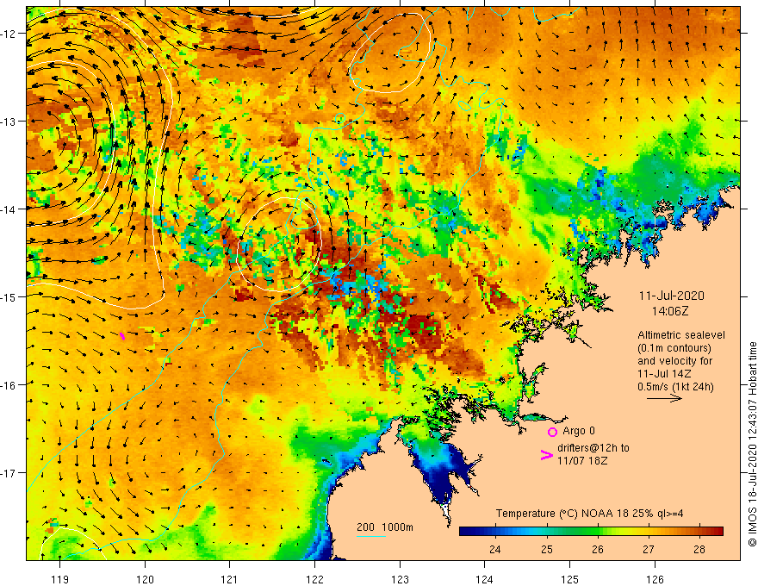
Task: Click the longitude axis label 122
Action: pyautogui.click(x=314, y=579)
